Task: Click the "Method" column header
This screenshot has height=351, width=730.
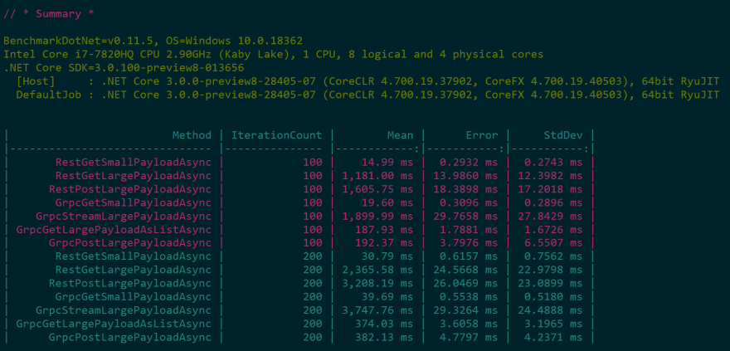Action: click(x=192, y=135)
